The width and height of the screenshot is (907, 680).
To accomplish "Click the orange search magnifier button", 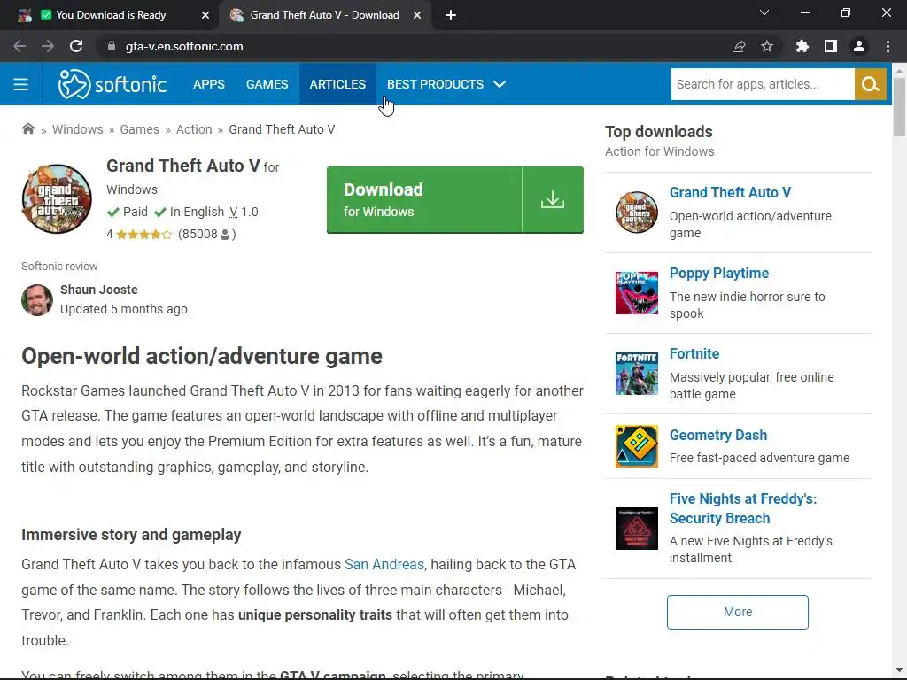I will (870, 84).
